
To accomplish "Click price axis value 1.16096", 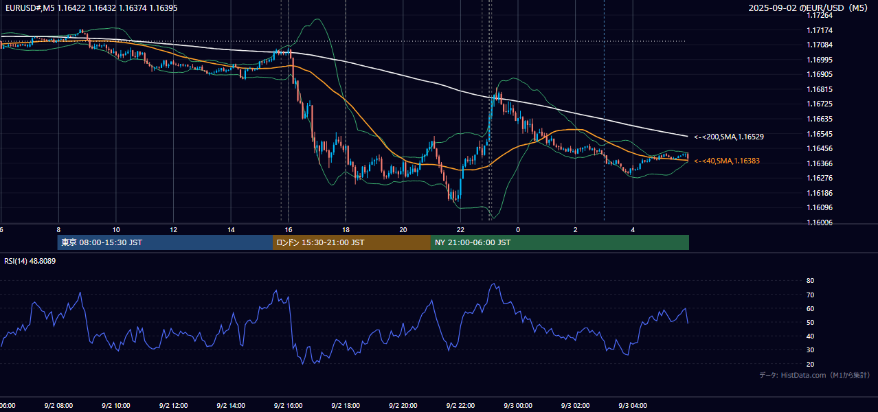I will (x=820, y=207).
